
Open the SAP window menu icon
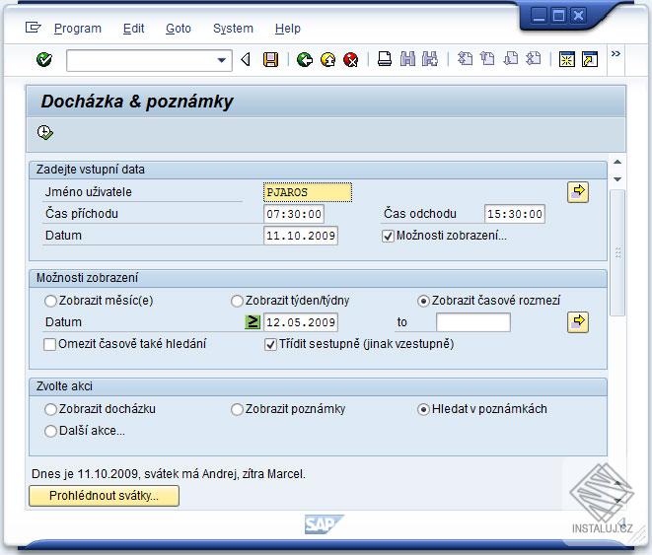pos(33,28)
